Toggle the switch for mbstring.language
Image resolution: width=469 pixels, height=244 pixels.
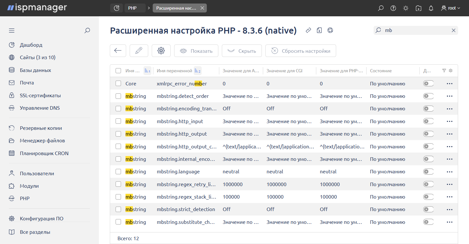(x=428, y=171)
